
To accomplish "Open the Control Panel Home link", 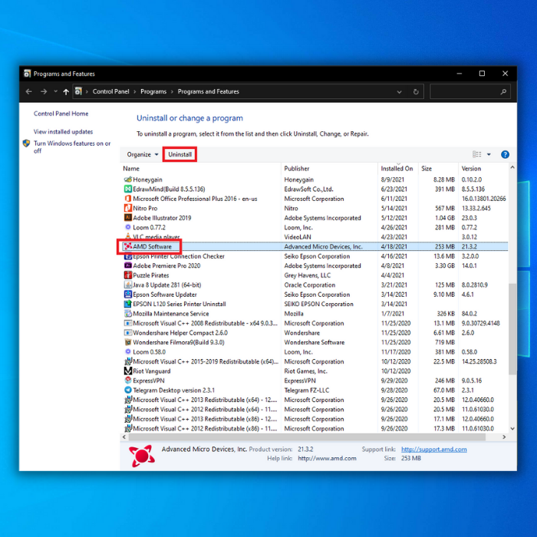I will pos(61,114).
